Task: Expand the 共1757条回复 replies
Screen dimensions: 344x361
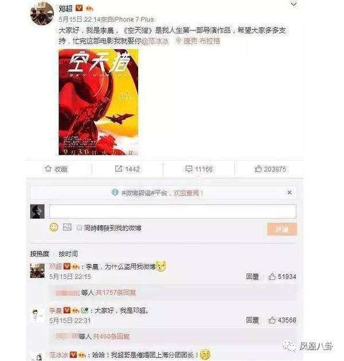Action: [x=116, y=292]
